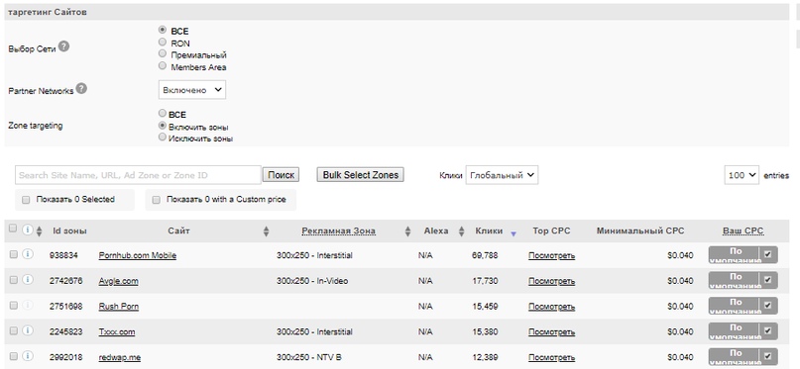Image resolution: width=800 pixels, height=369 pixels.
Task: Click Посмотреть Top CPC for zone 2751698
Action: pyautogui.click(x=551, y=307)
